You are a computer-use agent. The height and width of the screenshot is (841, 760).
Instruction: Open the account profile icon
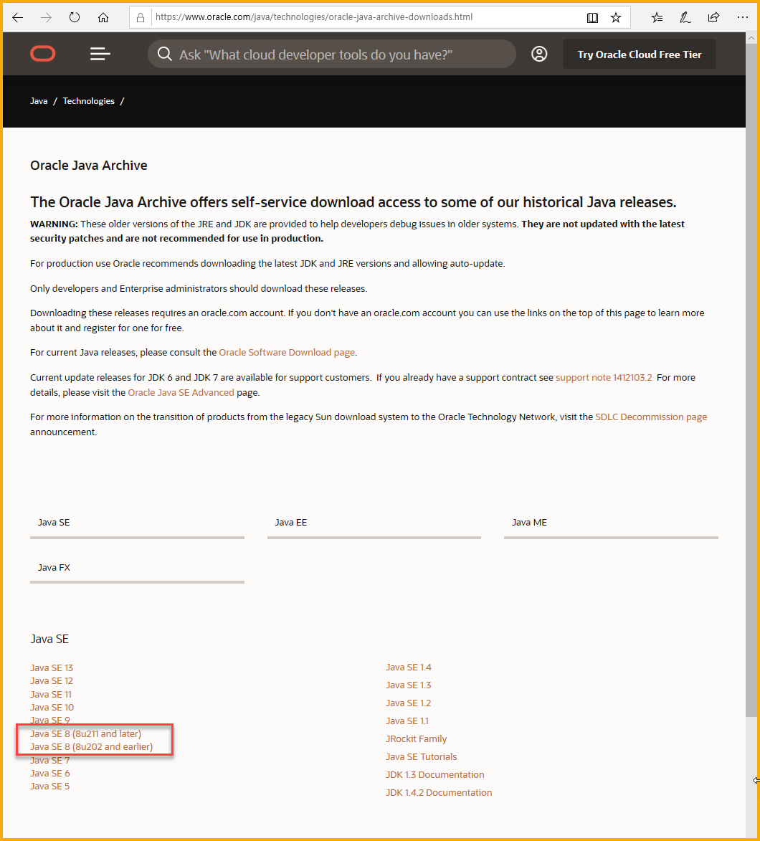(x=539, y=54)
